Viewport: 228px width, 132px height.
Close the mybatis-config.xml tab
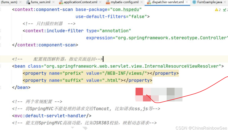pos(141,2)
